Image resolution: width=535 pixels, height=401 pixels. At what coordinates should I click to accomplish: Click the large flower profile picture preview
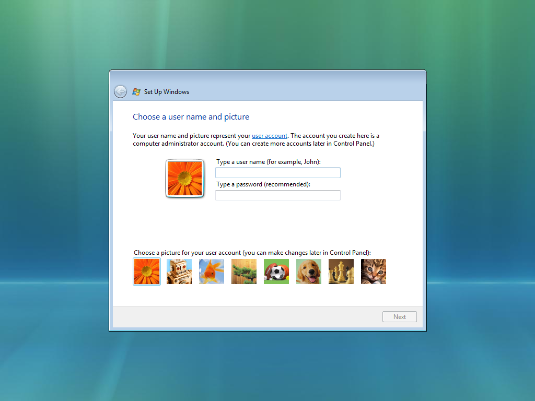184,179
